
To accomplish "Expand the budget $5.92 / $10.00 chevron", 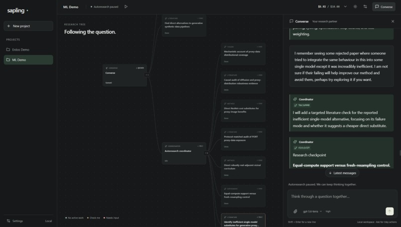I will pyautogui.click(x=345, y=6).
